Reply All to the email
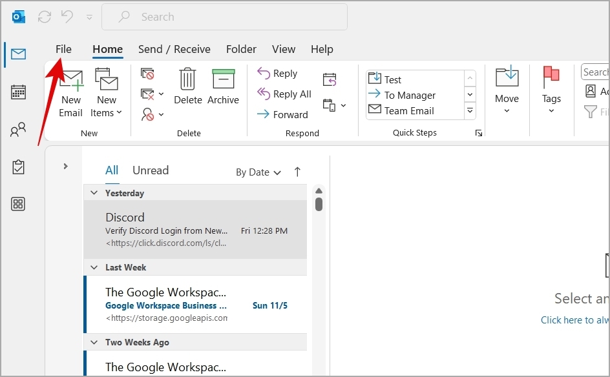 coord(284,94)
